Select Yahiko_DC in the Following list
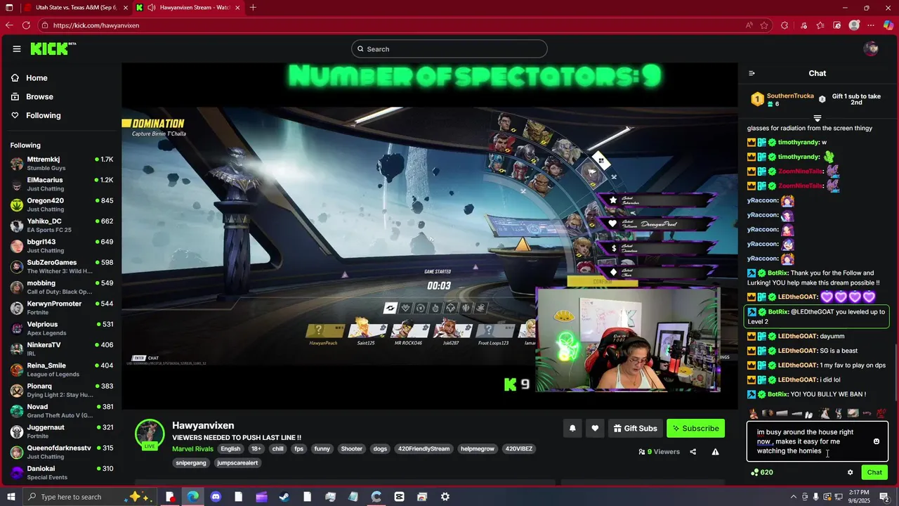This screenshot has width=899, height=506. [x=62, y=226]
